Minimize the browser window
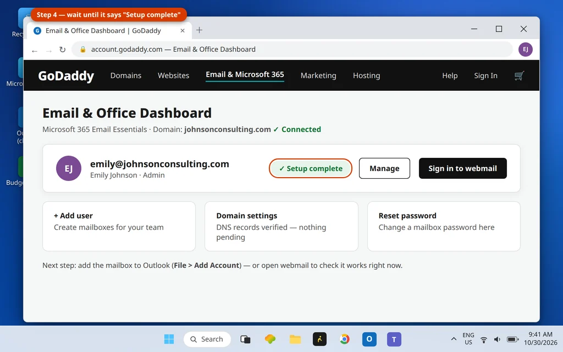 474,29
